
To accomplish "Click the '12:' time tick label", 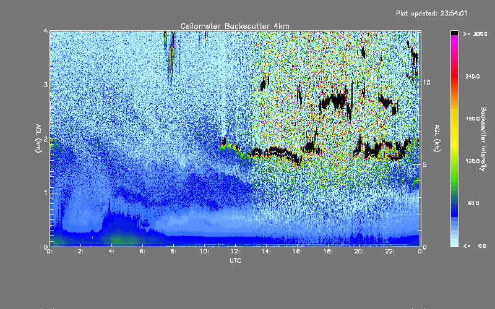I will click(235, 252).
